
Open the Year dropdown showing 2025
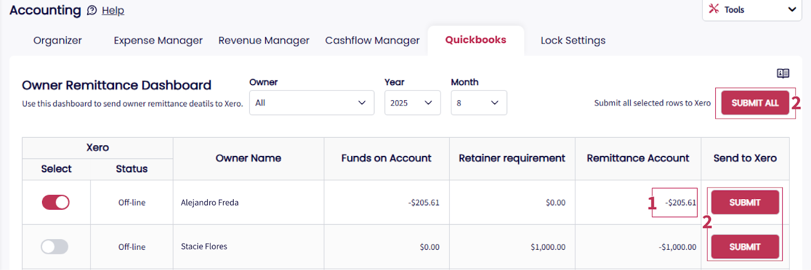412,103
